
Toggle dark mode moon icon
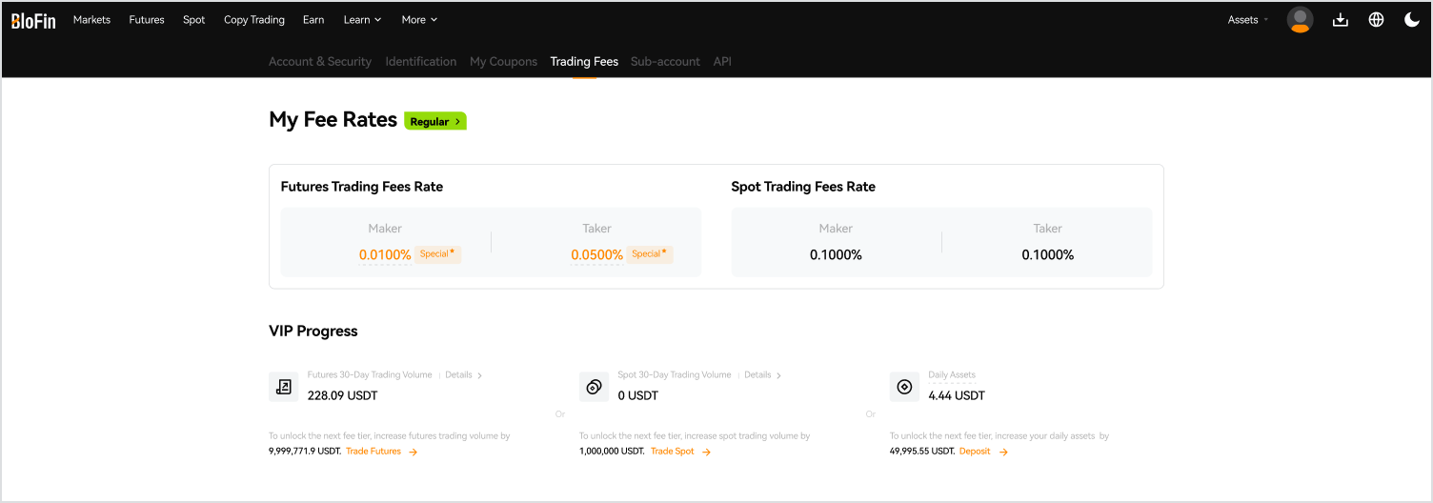coord(1412,20)
